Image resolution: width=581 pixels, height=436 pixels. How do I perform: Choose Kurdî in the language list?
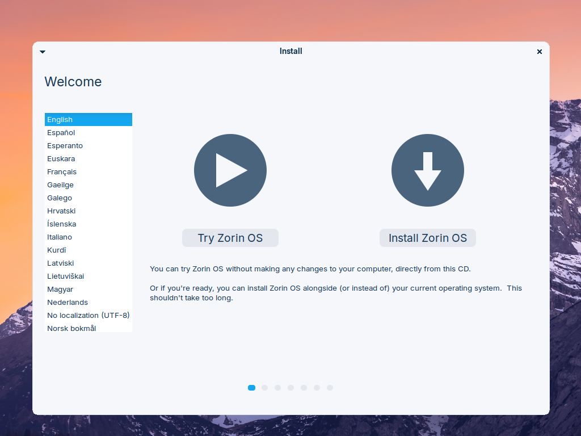pos(89,250)
